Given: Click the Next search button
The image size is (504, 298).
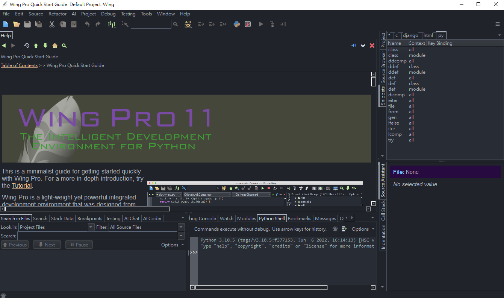Looking at the screenshot, I should tap(47, 245).
